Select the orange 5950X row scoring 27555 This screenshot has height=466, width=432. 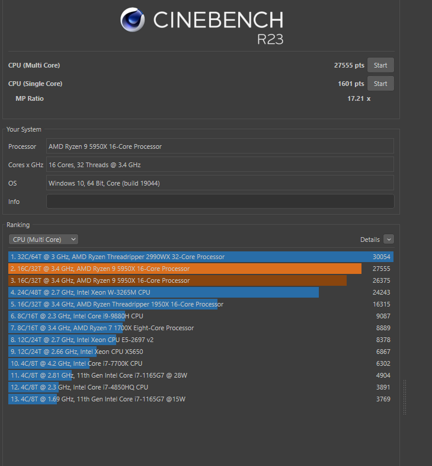[201, 269]
